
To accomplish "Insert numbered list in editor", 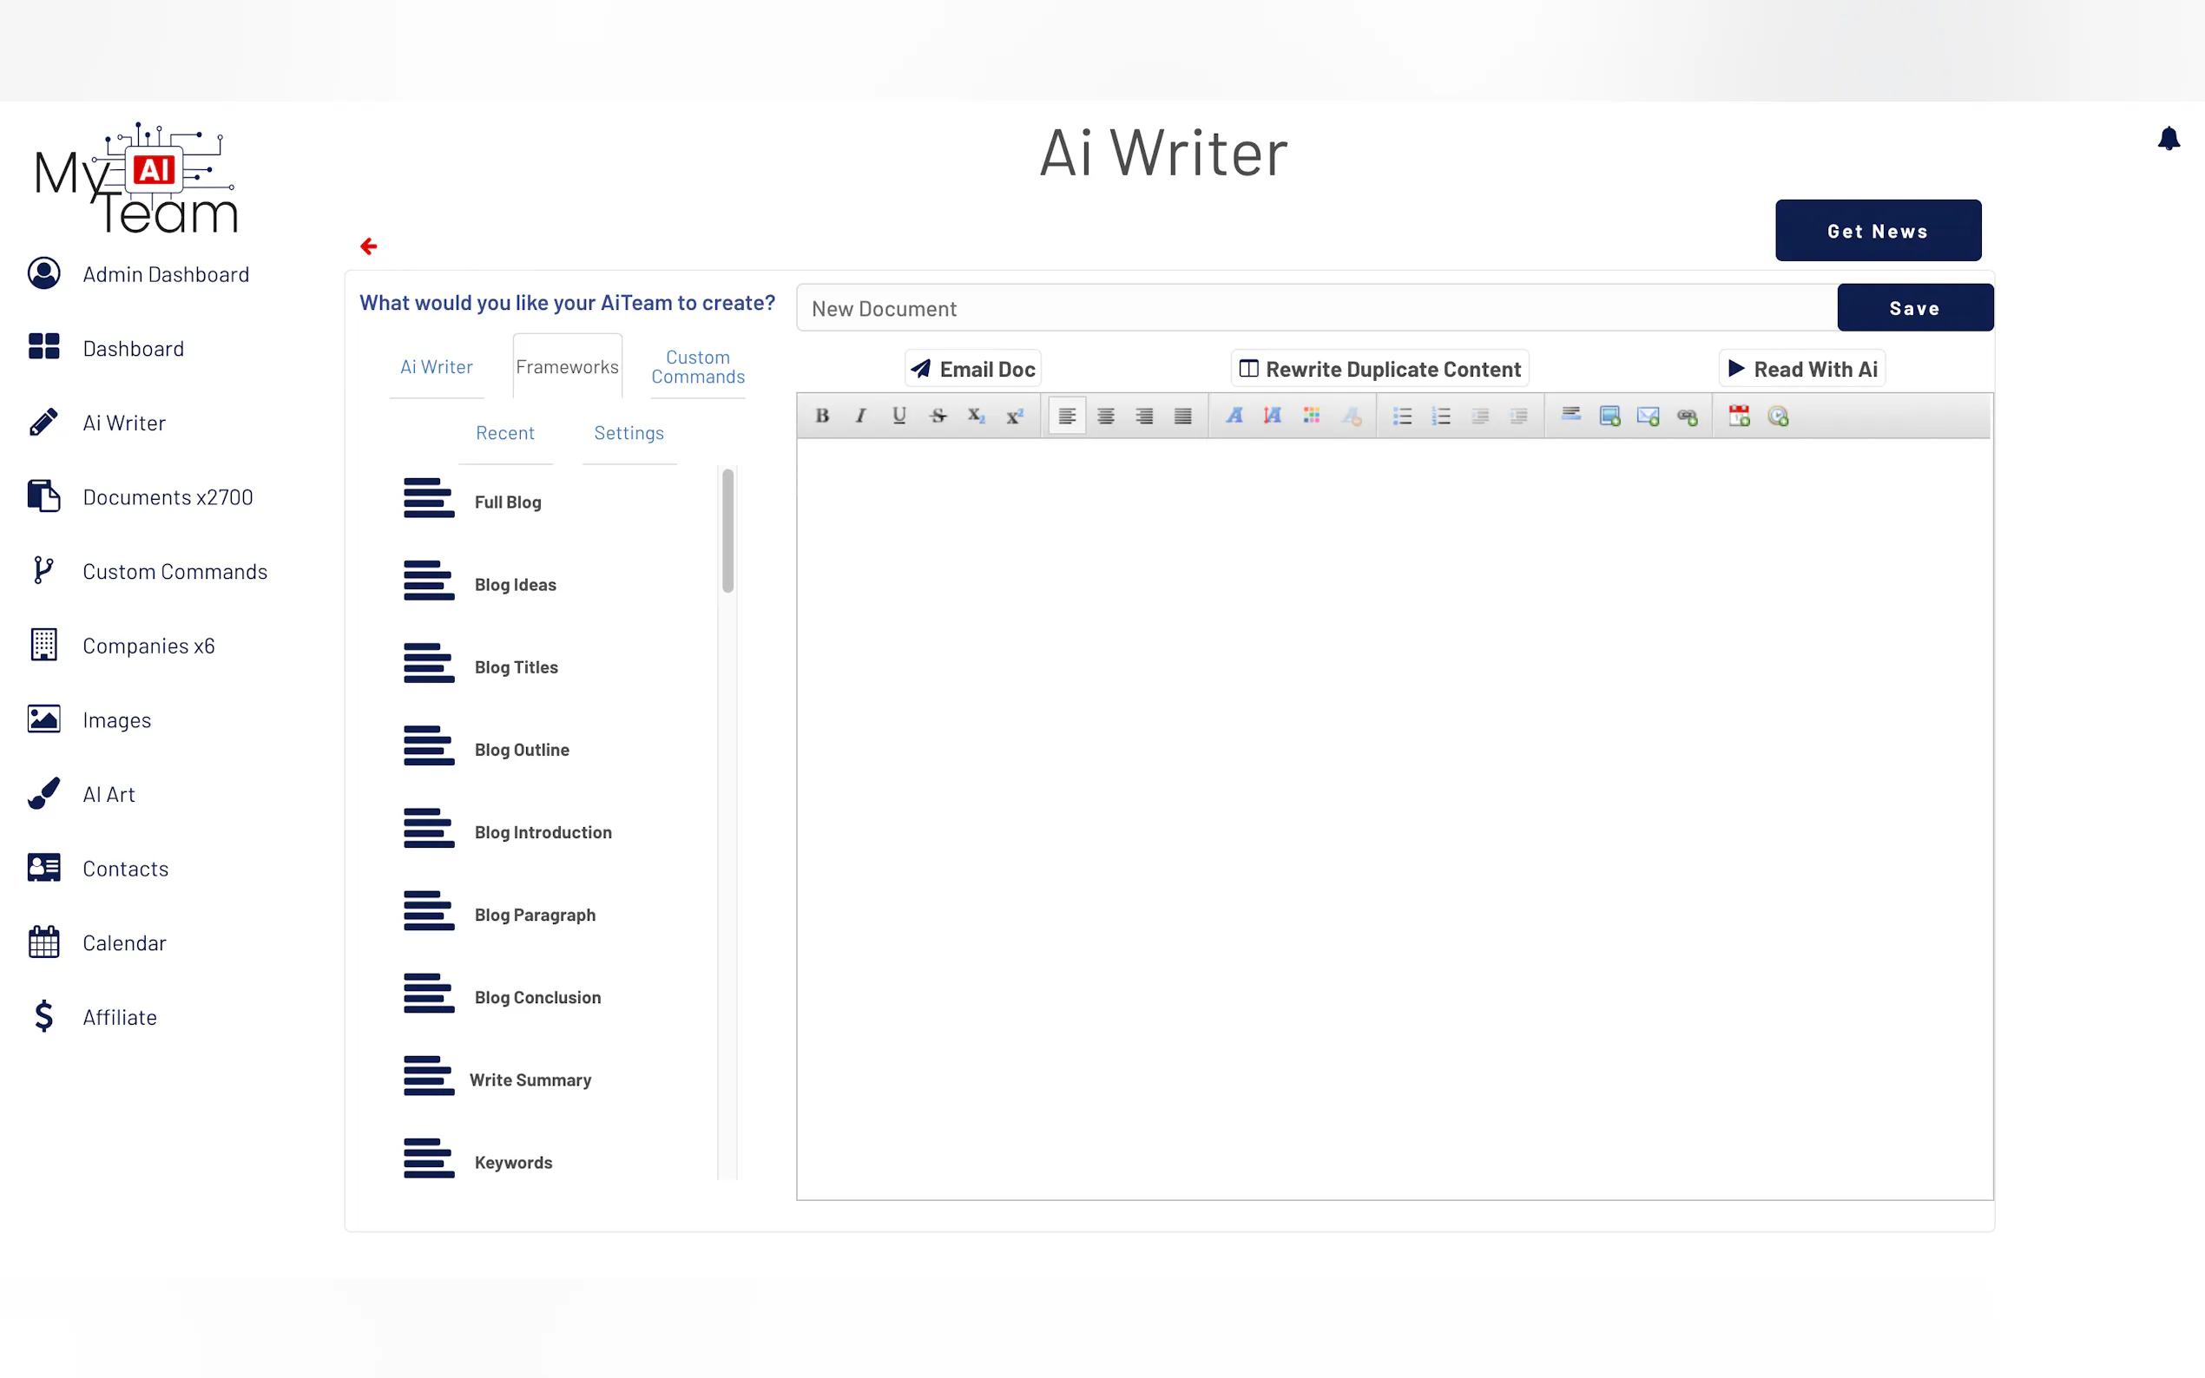I will pos(1440,416).
